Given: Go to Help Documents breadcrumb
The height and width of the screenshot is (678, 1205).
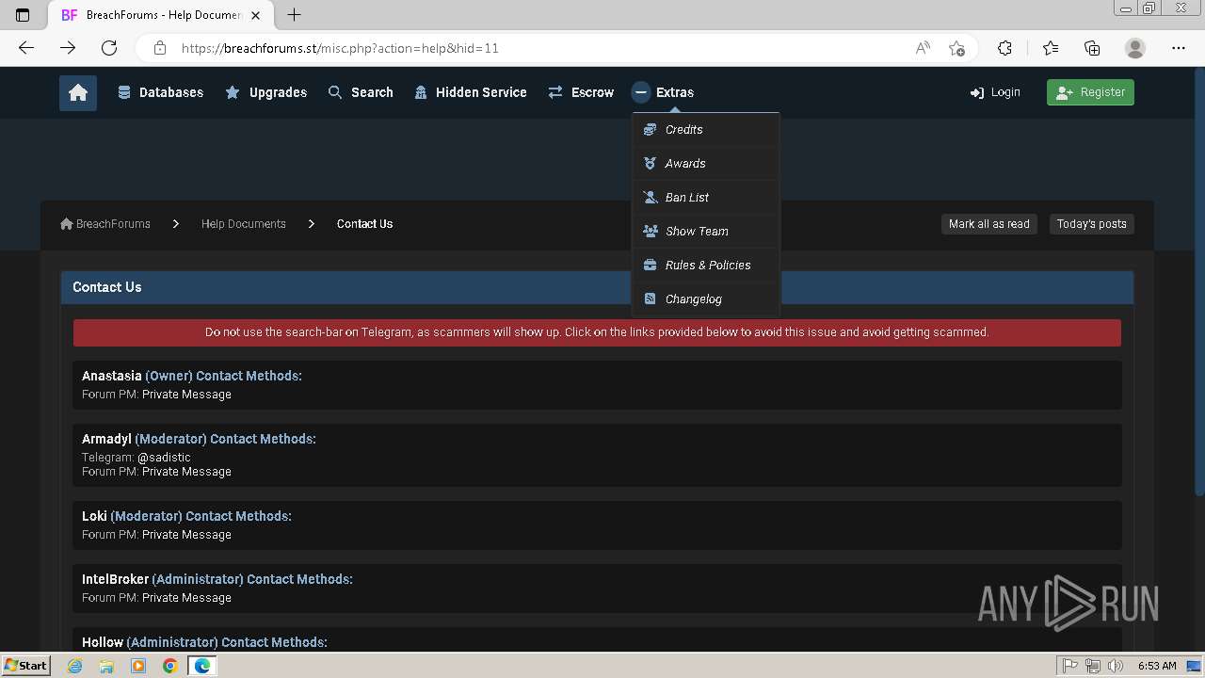Looking at the screenshot, I should pos(244,224).
